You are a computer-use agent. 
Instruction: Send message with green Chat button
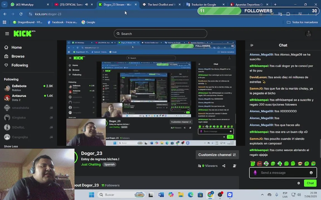click(x=310, y=183)
